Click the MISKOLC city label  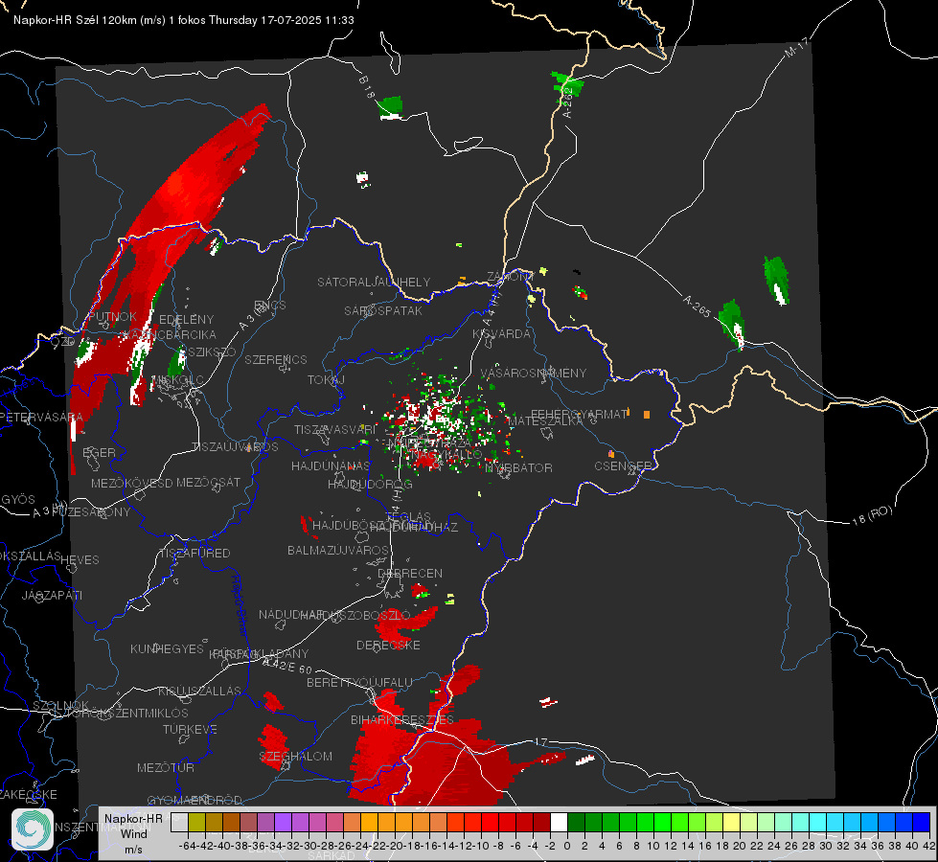coord(177,380)
